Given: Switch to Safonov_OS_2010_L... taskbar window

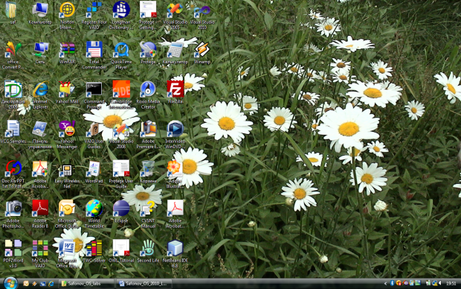Looking at the screenshot, I should click(144, 283).
